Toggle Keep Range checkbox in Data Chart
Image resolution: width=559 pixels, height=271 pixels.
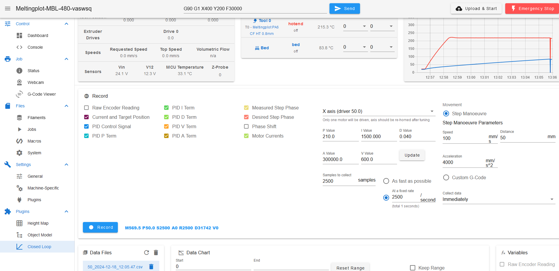click(413, 268)
